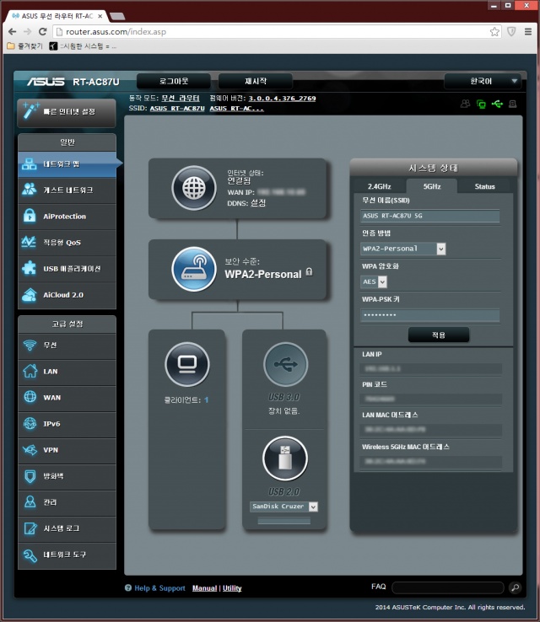Image resolution: width=540 pixels, height=622 pixels.
Task: Click the WPA-PSK key password field
Action: (x=430, y=315)
